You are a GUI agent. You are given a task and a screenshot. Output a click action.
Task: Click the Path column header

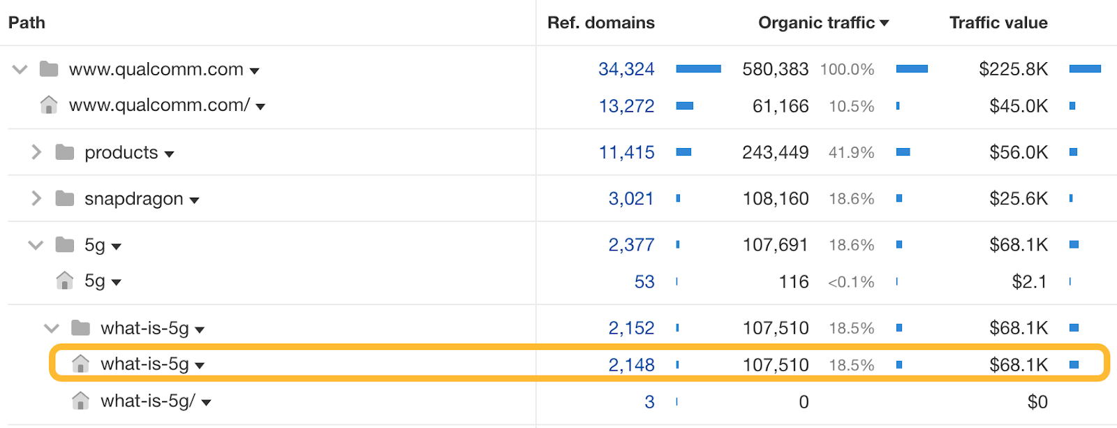[x=27, y=23]
